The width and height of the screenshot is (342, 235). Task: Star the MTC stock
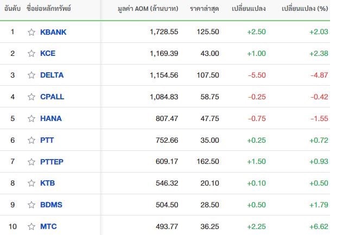tap(31, 226)
